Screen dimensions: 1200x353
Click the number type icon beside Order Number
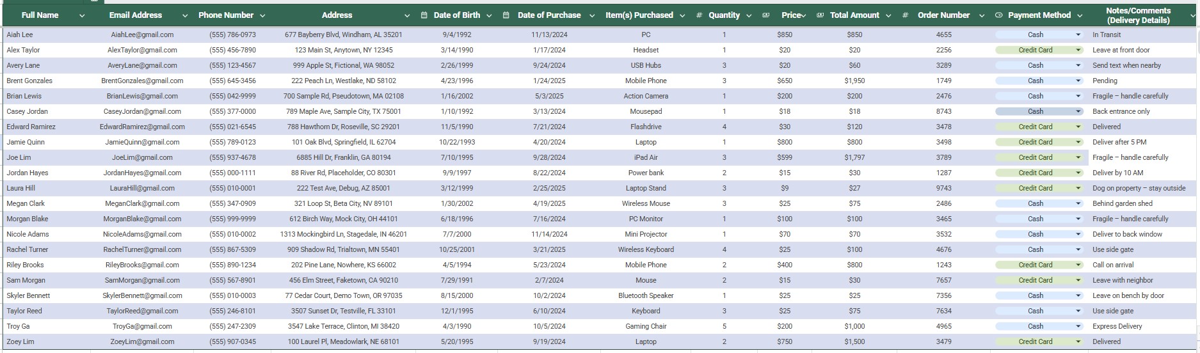tap(905, 15)
